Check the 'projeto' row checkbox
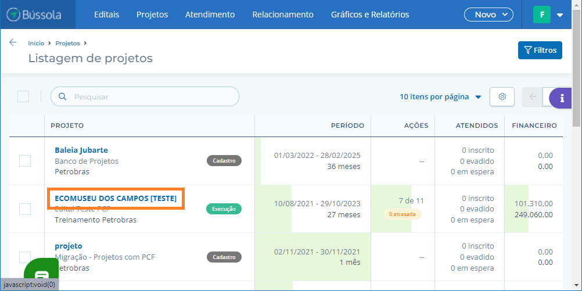 tap(25, 257)
